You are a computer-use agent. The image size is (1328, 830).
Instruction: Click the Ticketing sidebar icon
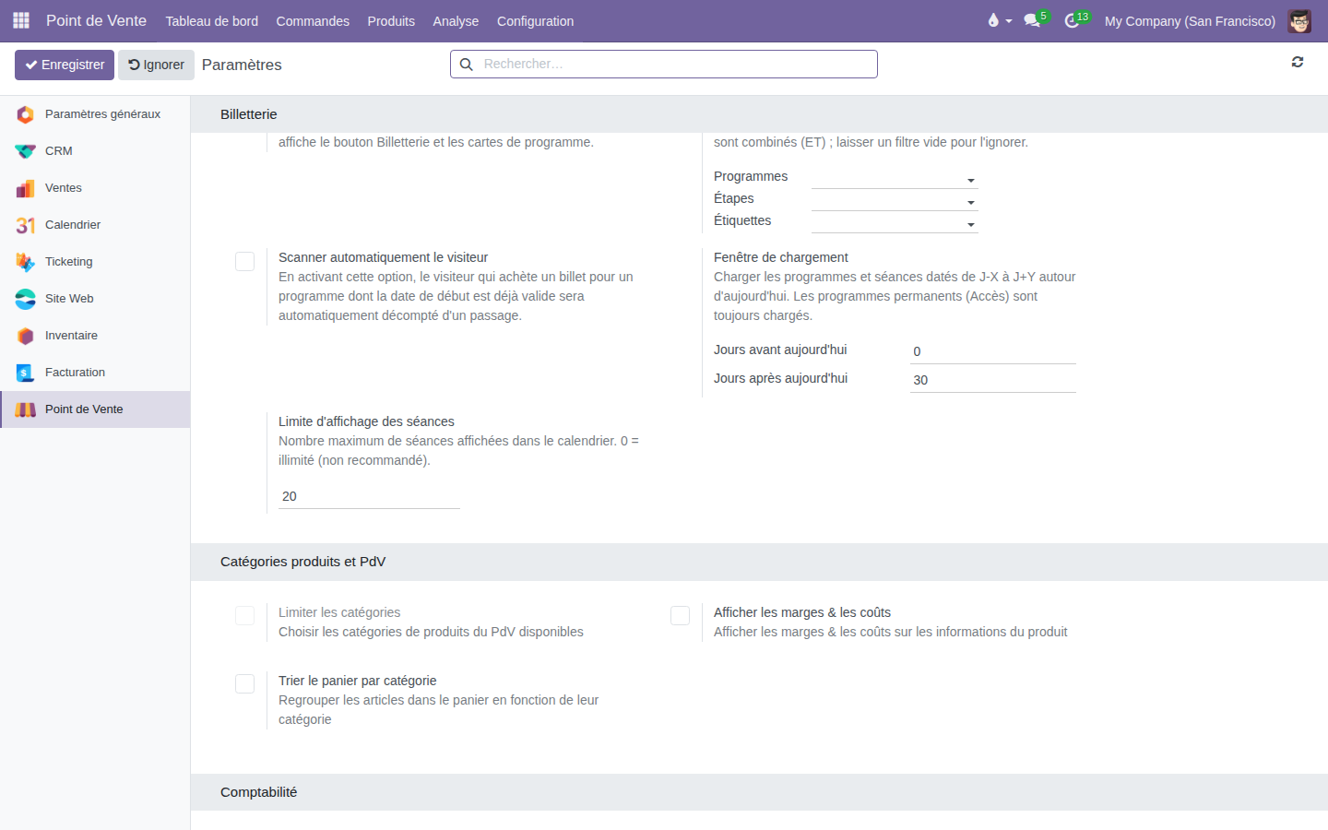pyautogui.click(x=25, y=262)
